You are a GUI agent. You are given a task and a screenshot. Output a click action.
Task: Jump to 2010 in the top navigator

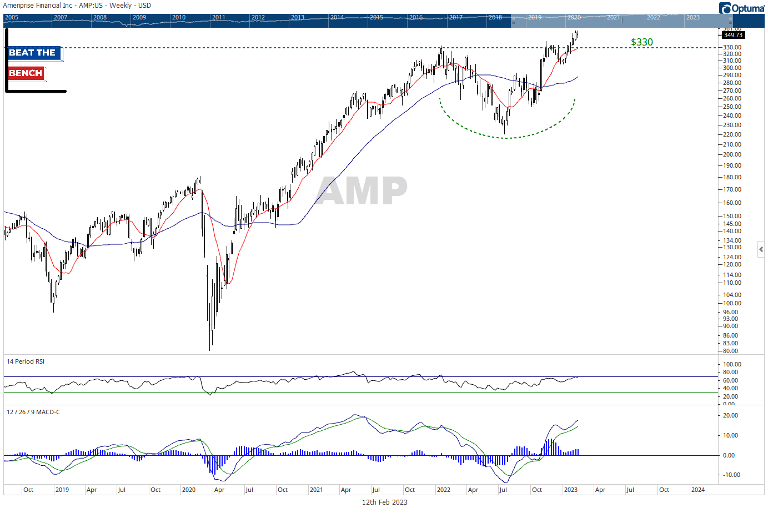pyautogui.click(x=179, y=17)
